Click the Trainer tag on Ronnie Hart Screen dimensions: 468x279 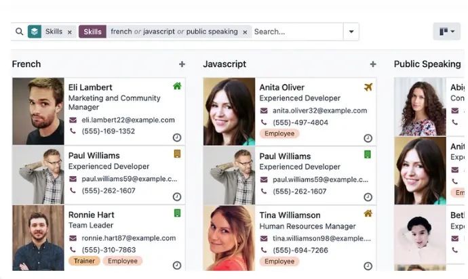click(x=84, y=261)
